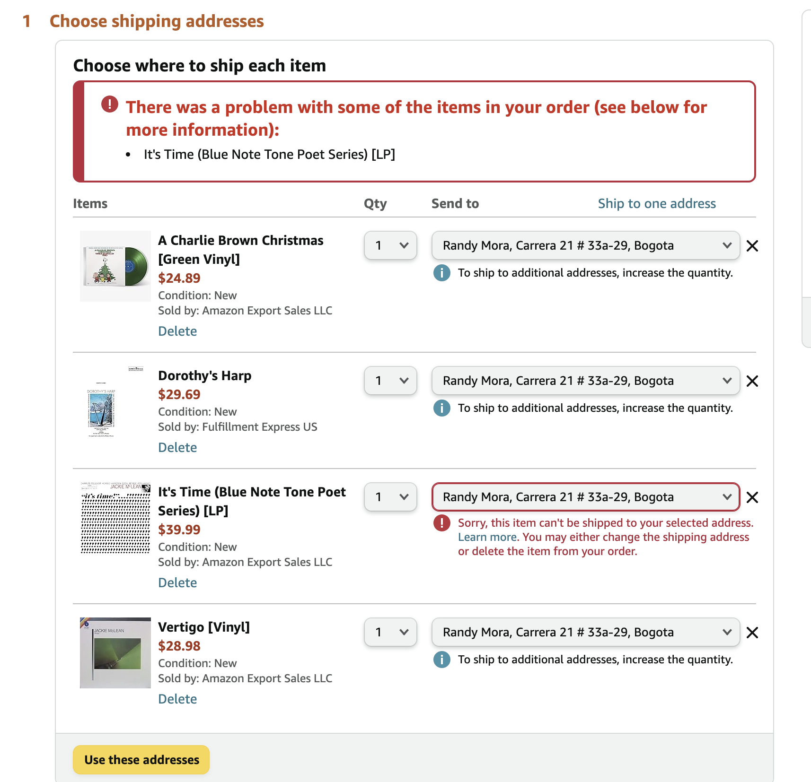Click X icon beside Dorothy's Harp address
This screenshot has height=782, width=811.
click(752, 381)
